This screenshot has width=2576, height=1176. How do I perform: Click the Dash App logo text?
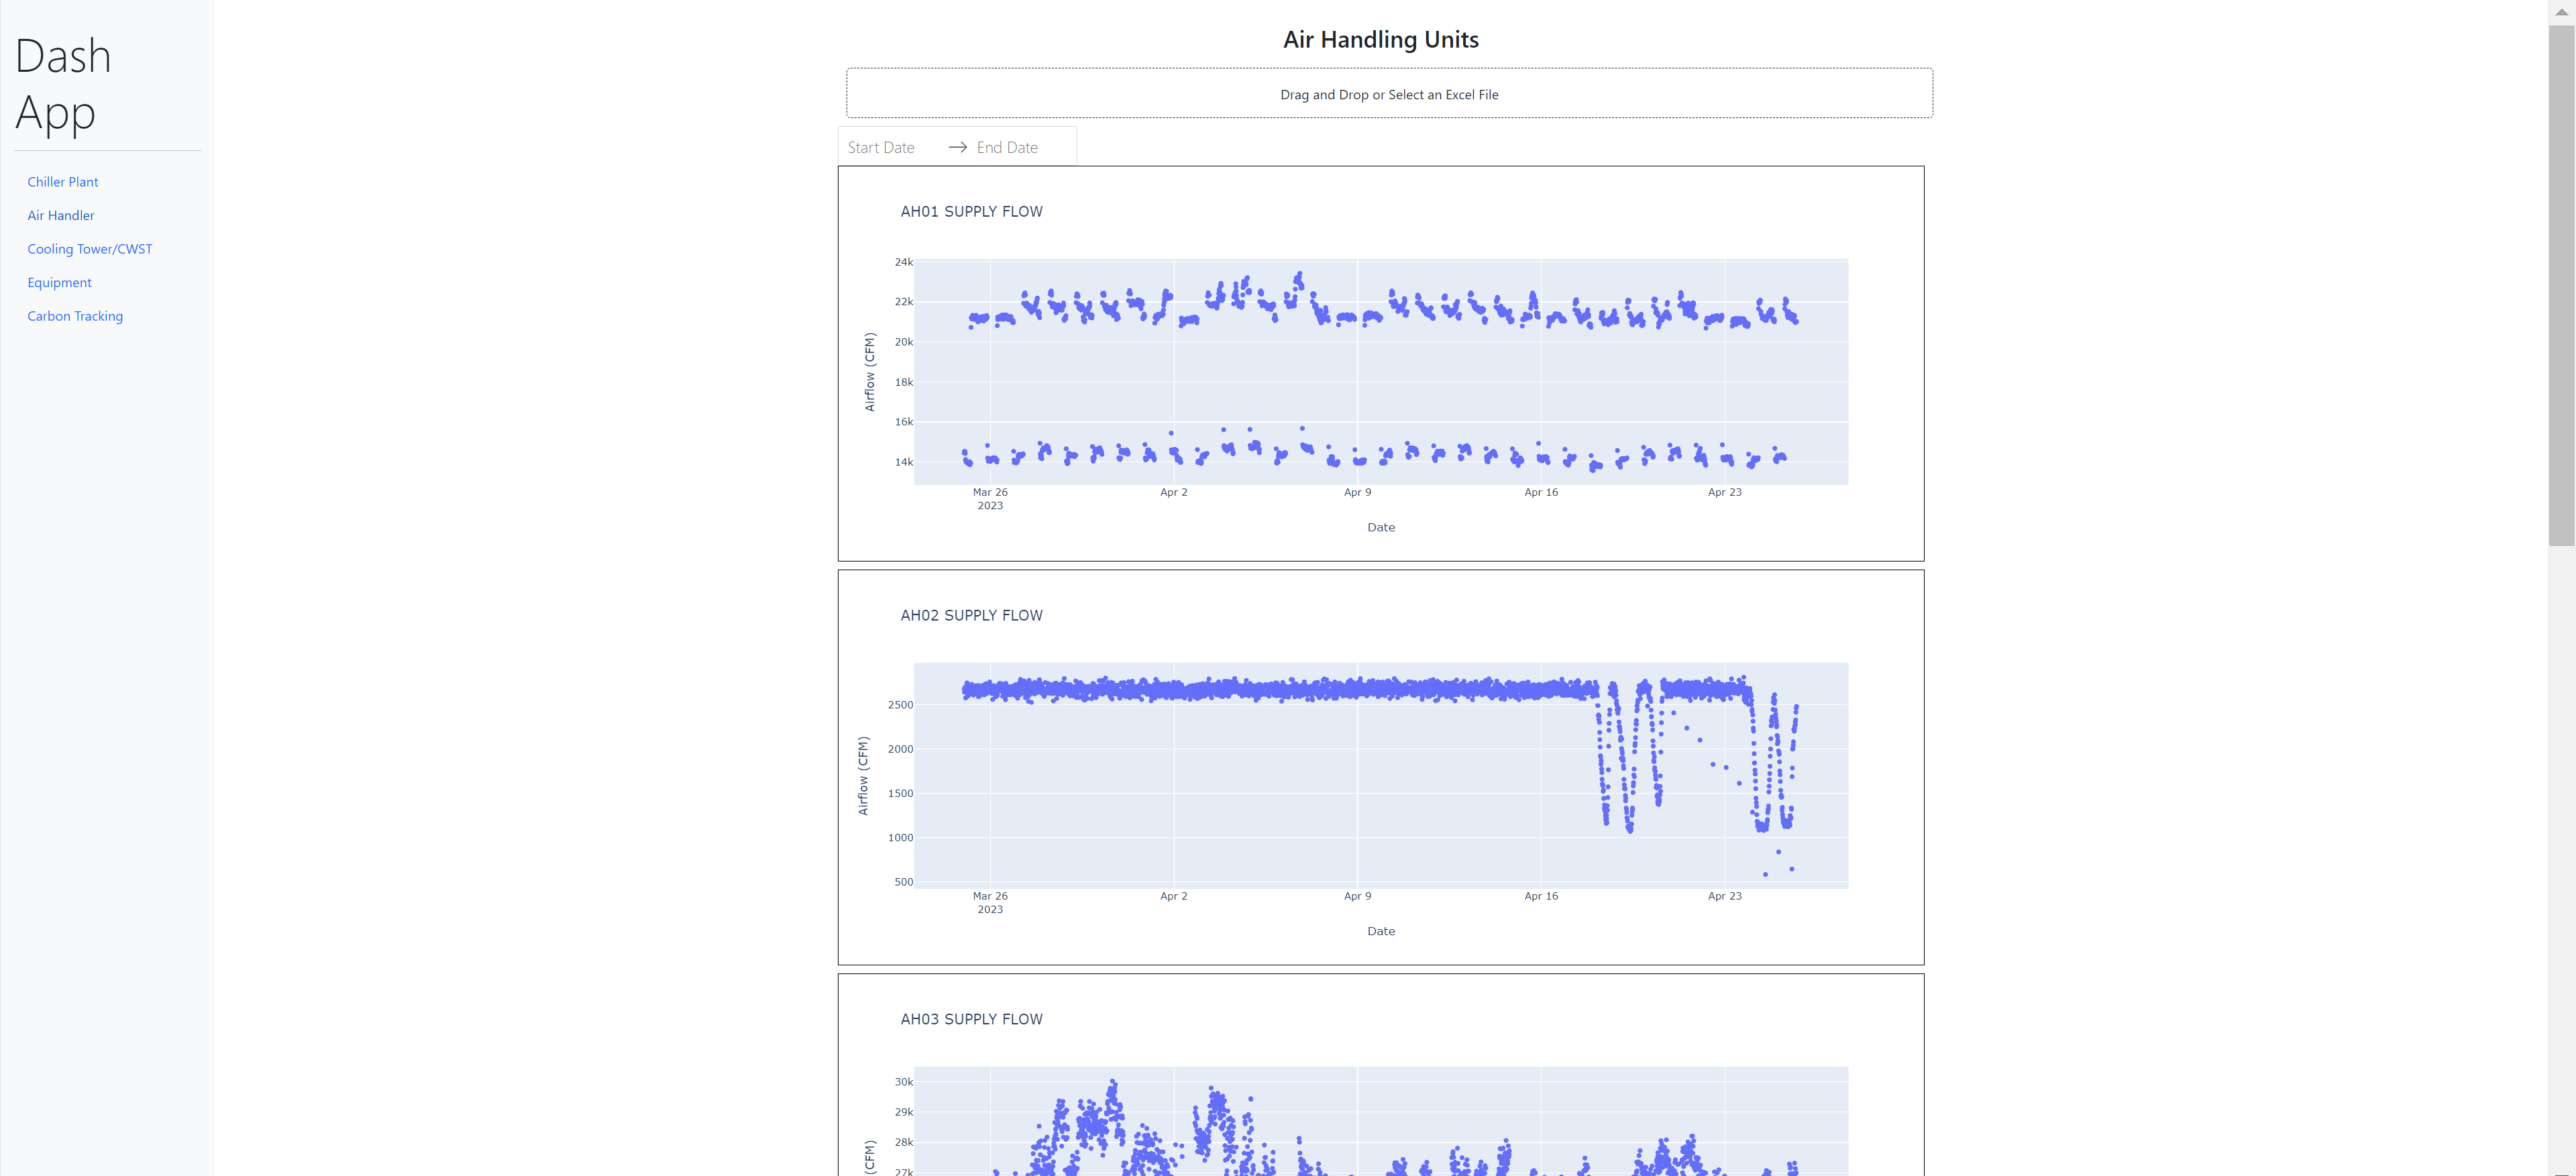pyautogui.click(x=62, y=84)
